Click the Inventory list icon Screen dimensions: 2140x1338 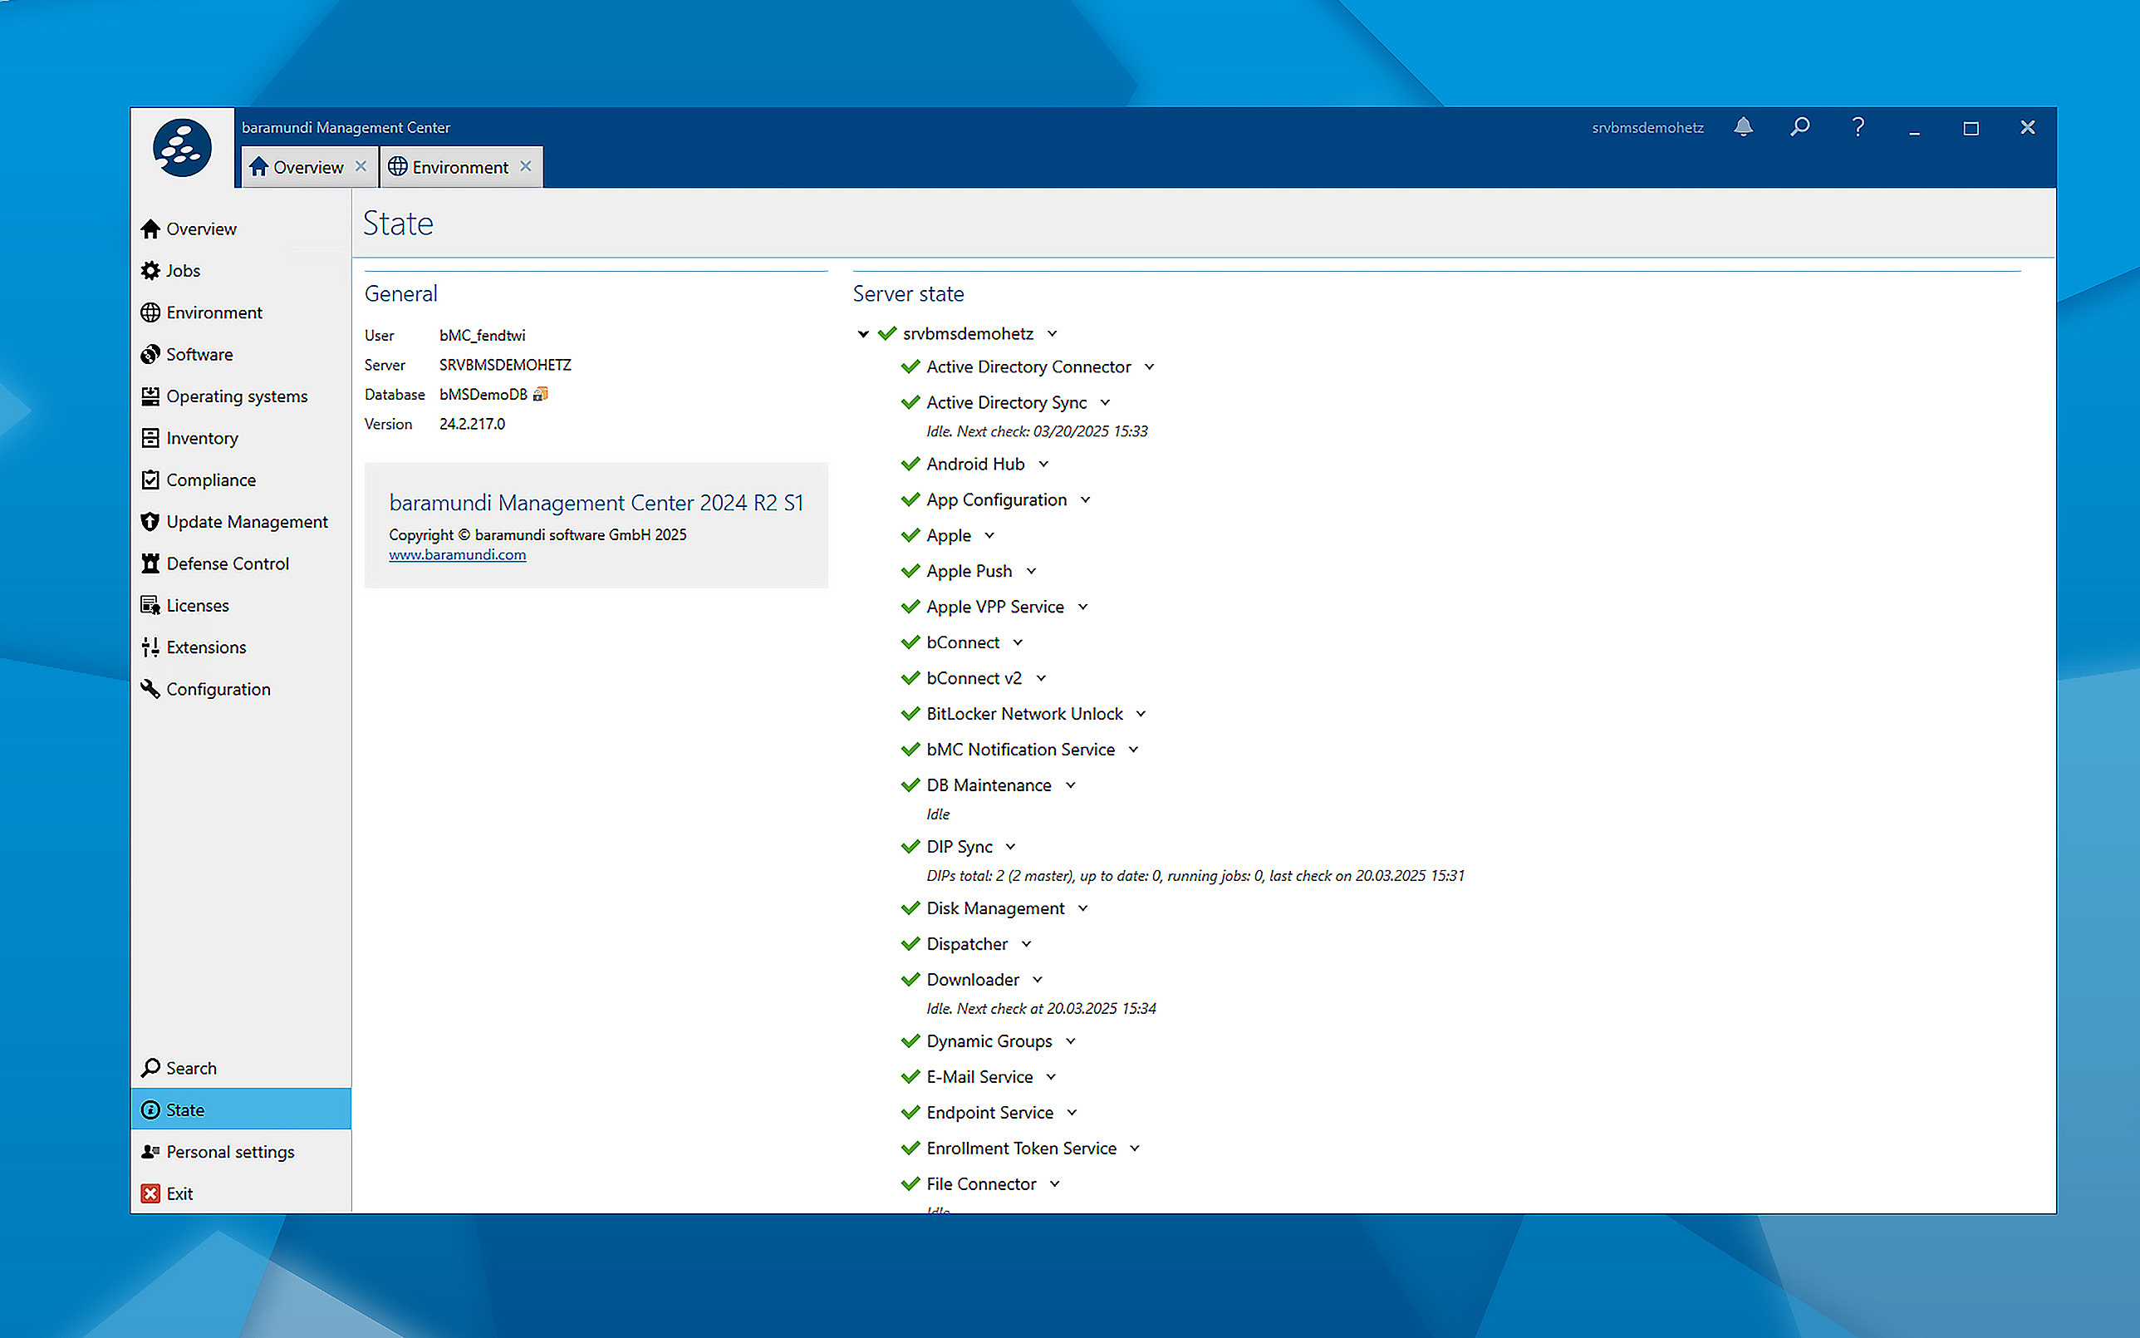[150, 438]
